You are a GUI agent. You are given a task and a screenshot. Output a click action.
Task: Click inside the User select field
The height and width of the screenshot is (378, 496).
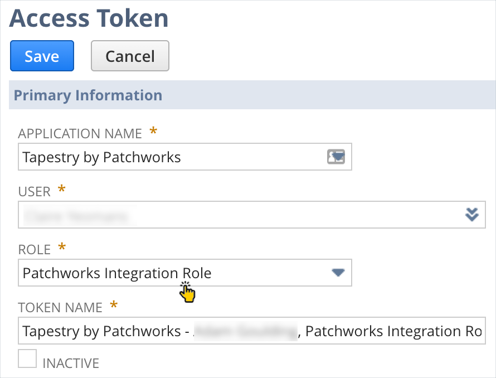pyautogui.click(x=234, y=215)
